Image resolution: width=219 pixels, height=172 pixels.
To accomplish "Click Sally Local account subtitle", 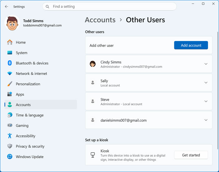I will pyautogui.click(x=110, y=85).
